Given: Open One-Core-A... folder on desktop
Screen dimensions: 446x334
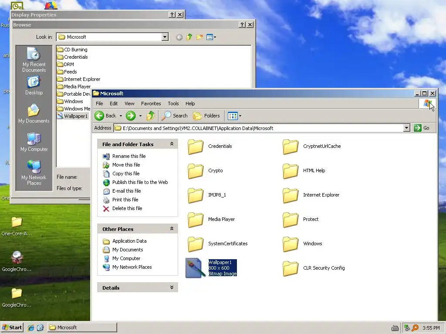Looking at the screenshot, I should (x=17, y=226).
